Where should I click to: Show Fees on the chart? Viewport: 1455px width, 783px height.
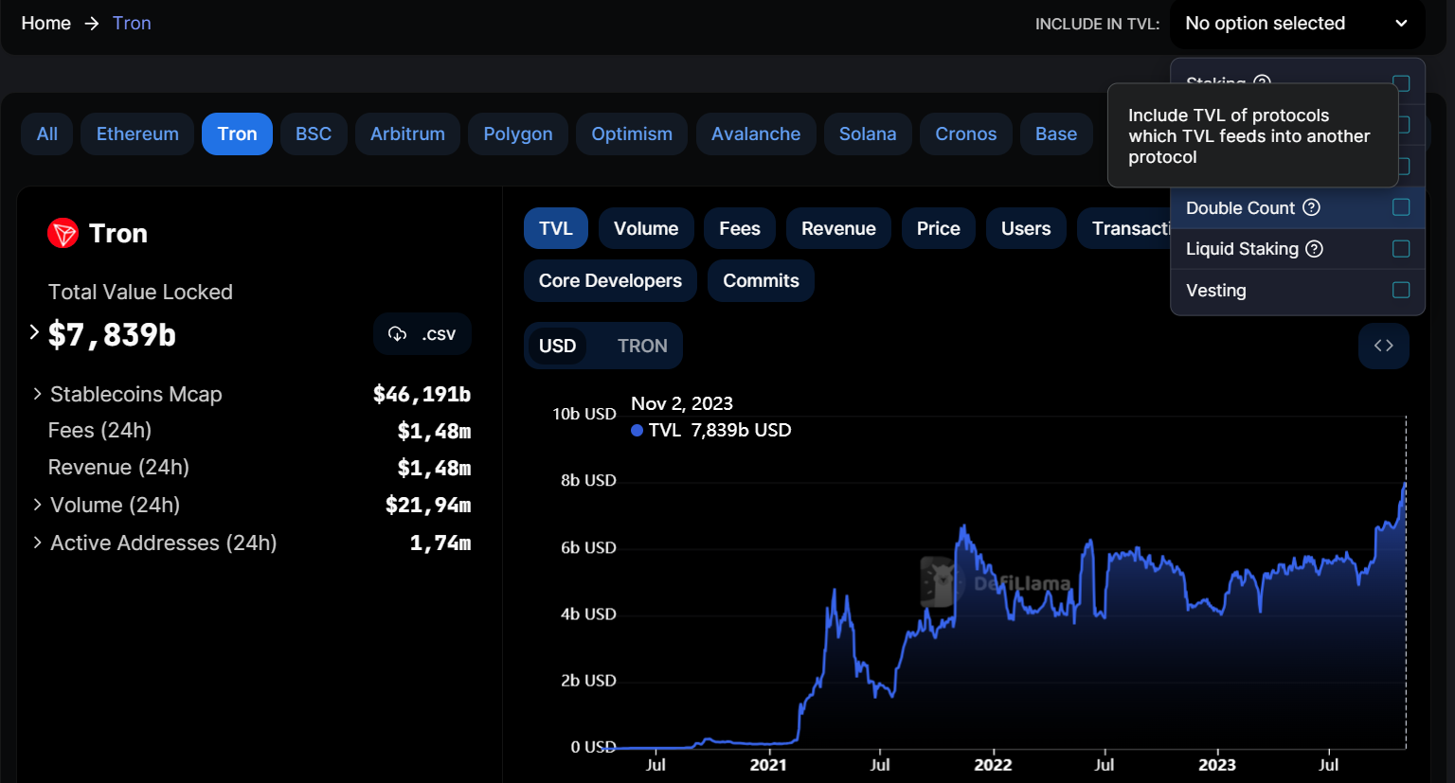740,228
